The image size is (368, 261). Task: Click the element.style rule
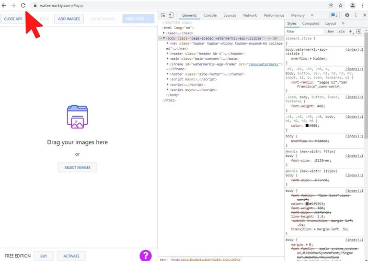[x=300, y=38]
